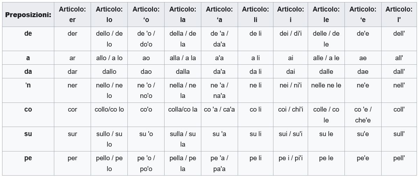
Task: Click the cell reading 'dao'
Action: 146,71
